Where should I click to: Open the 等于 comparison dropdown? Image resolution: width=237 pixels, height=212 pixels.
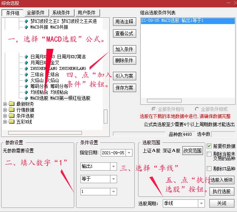tap(113, 179)
